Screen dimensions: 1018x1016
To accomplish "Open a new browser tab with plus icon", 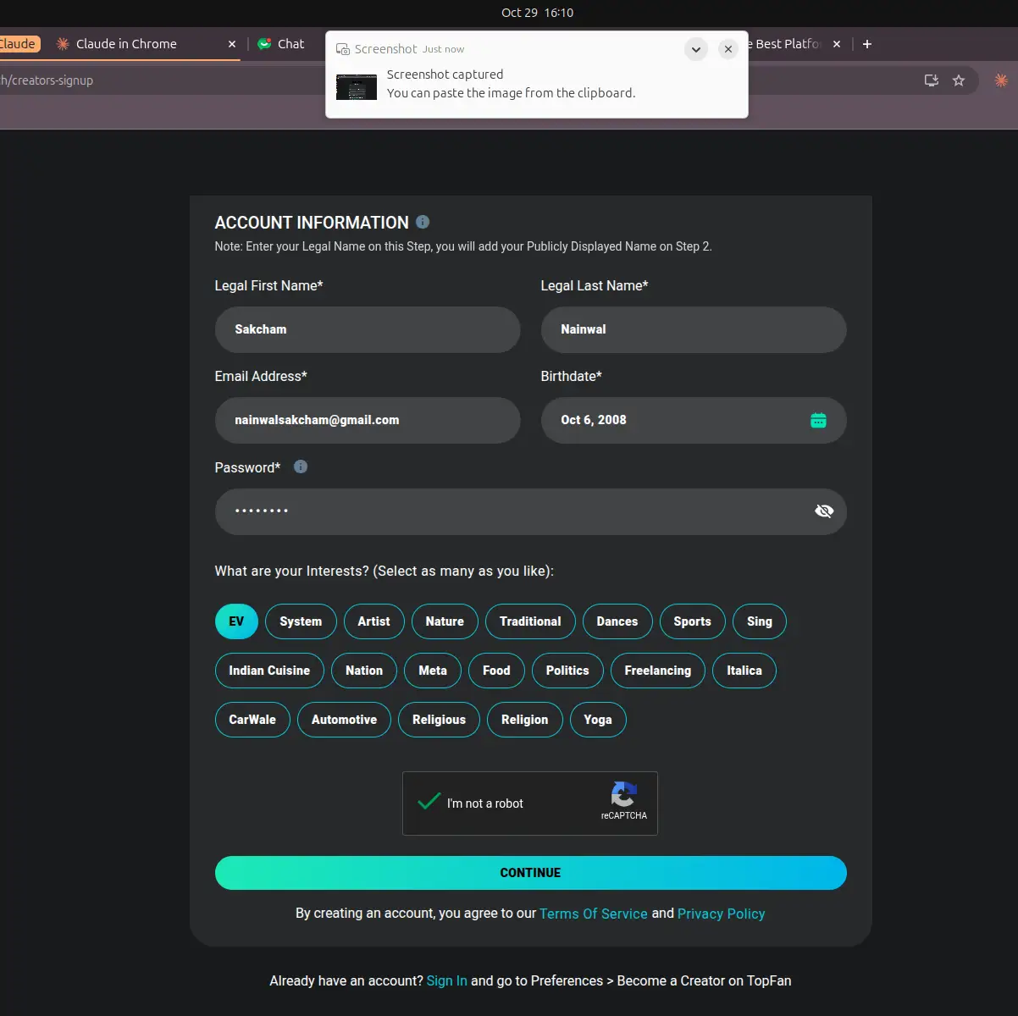I will (866, 44).
